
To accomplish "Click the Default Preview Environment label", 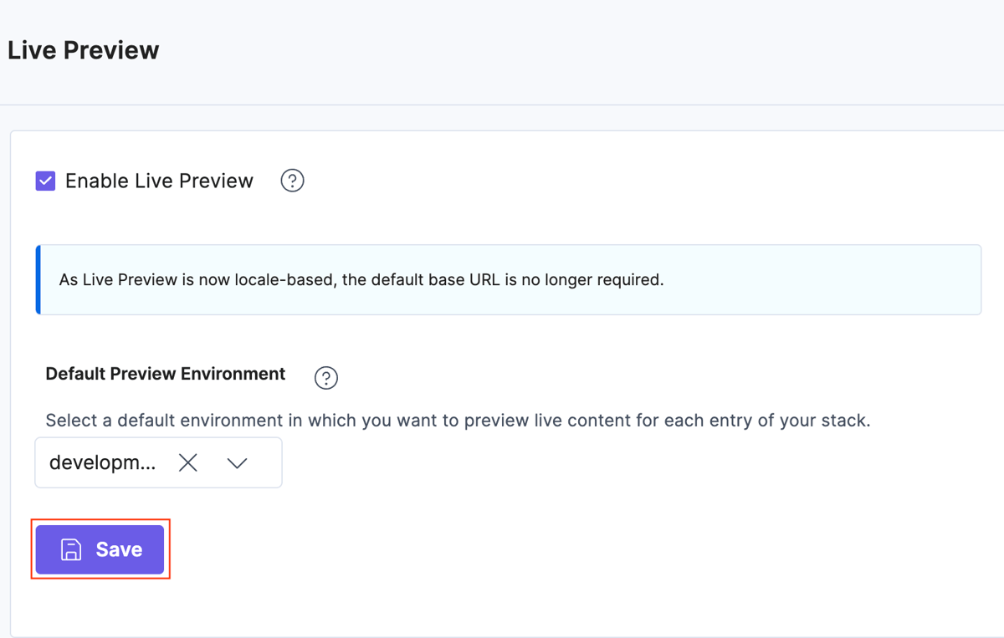I will click(x=166, y=374).
